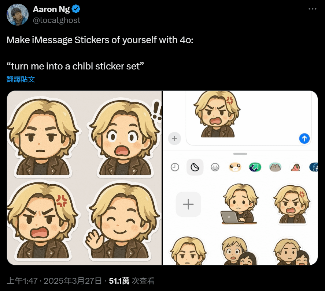Switch to the emoji smiley tab

[x=215, y=167]
